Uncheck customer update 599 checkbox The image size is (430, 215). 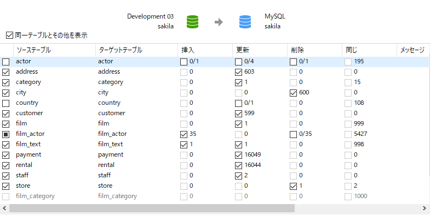(239, 114)
